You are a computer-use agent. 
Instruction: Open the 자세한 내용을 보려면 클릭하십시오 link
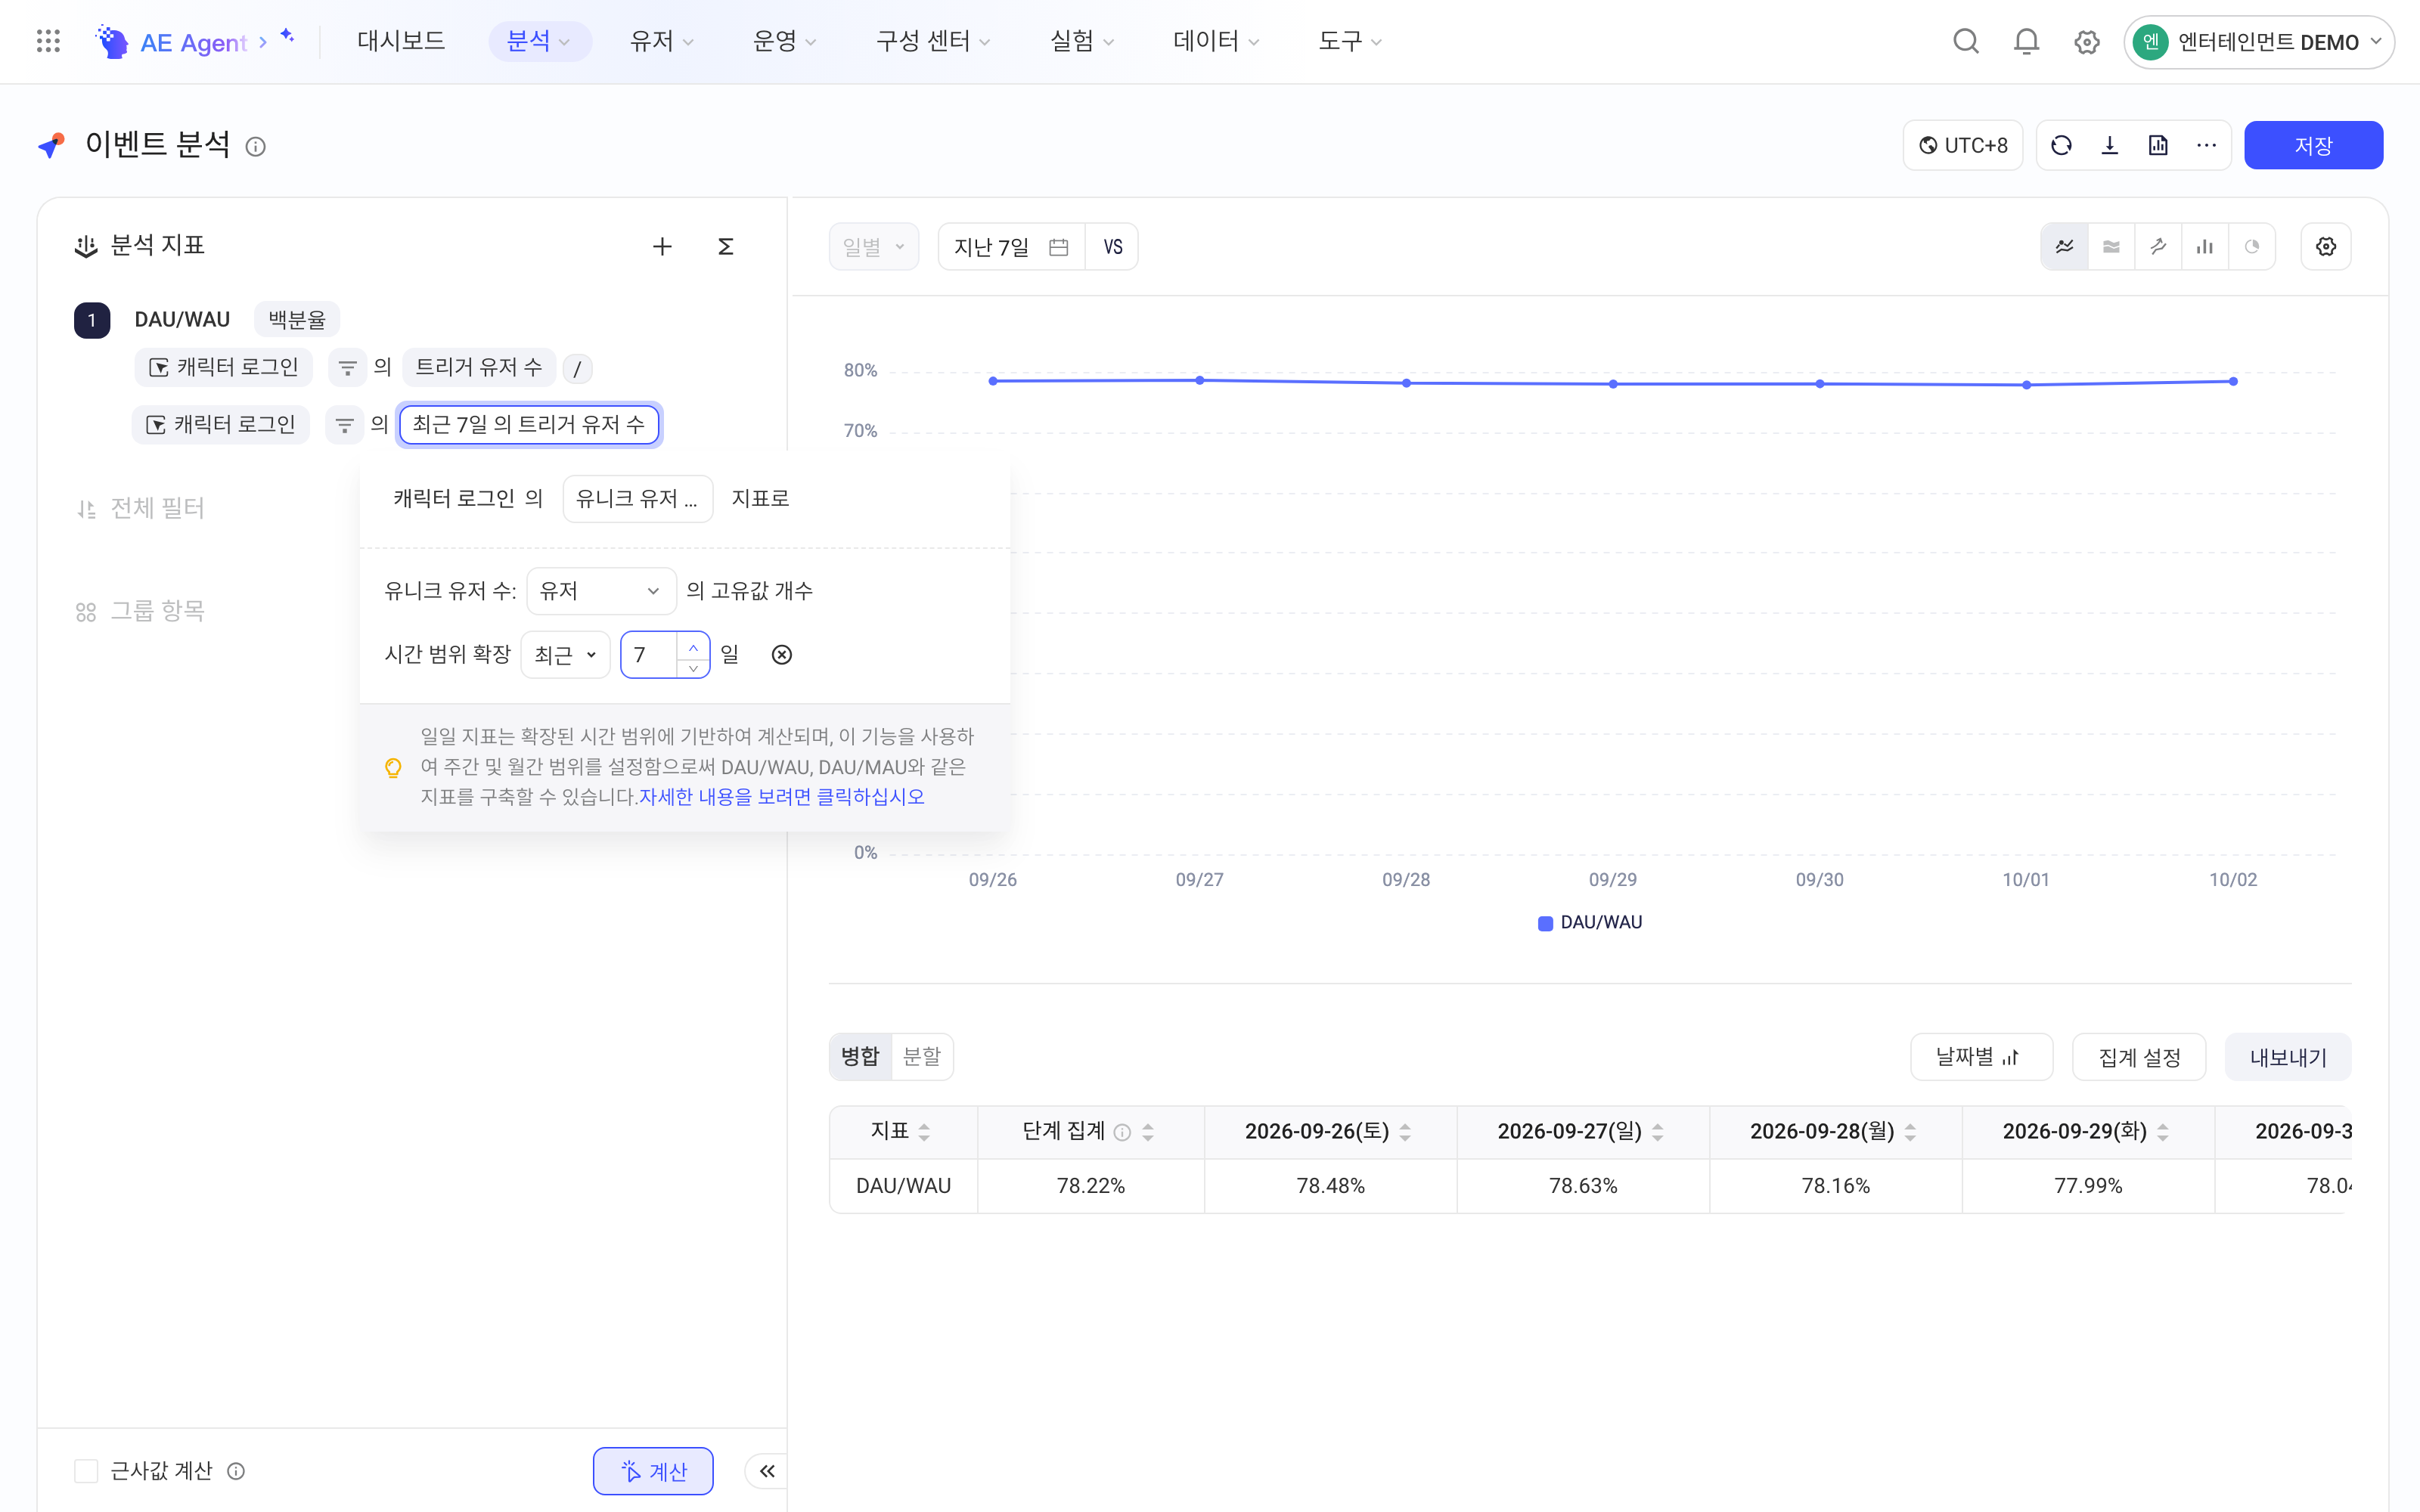782,797
